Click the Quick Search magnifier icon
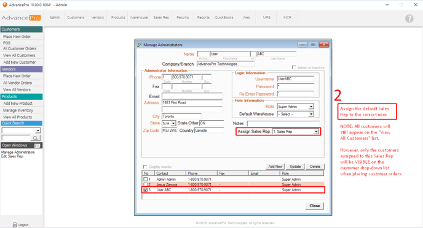Viewport: 423px width, 228px height. (x=35, y=138)
